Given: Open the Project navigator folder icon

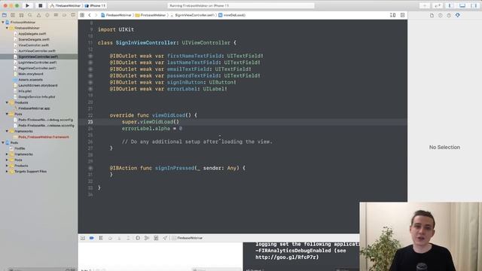Looking at the screenshot, I should point(5,15).
